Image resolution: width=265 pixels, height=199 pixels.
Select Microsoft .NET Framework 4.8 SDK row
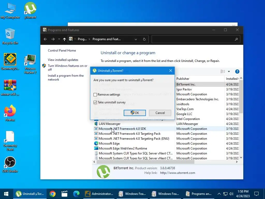(x=166, y=129)
